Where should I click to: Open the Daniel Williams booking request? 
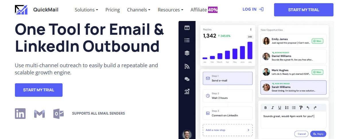(293, 56)
